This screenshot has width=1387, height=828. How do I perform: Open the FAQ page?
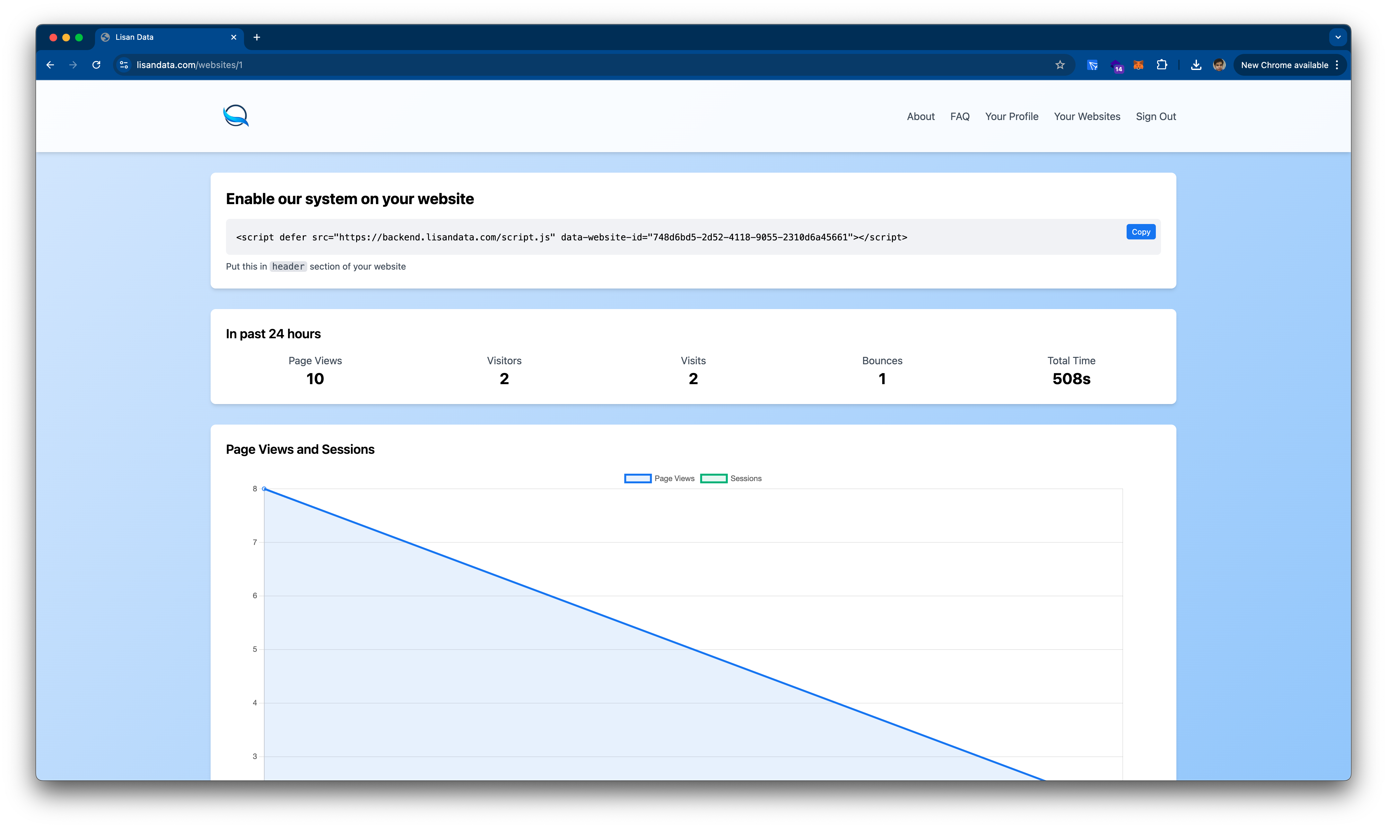pos(959,116)
